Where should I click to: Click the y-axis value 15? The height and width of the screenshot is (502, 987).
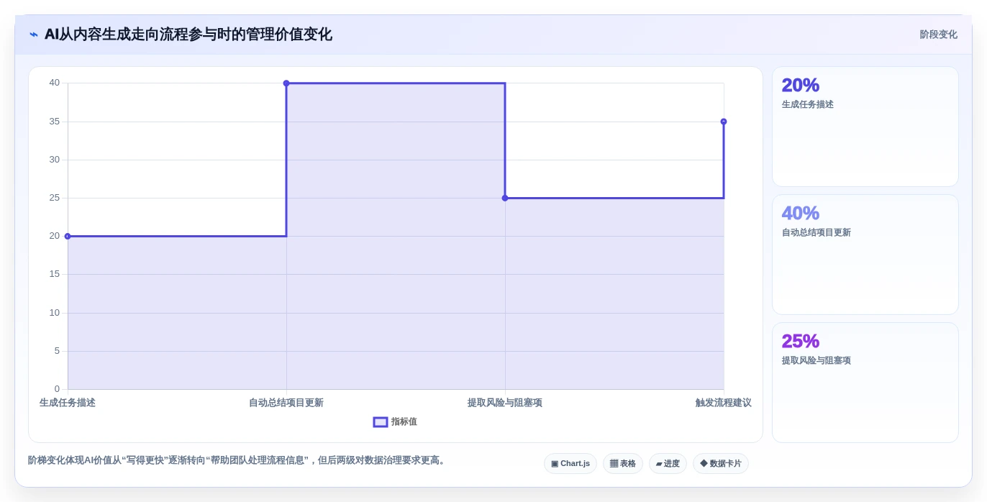tap(55, 274)
